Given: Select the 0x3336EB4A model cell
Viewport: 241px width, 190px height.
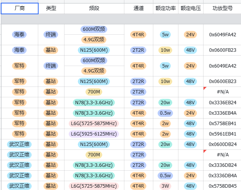Looking at the screenshot, I should (x=222, y=113).
